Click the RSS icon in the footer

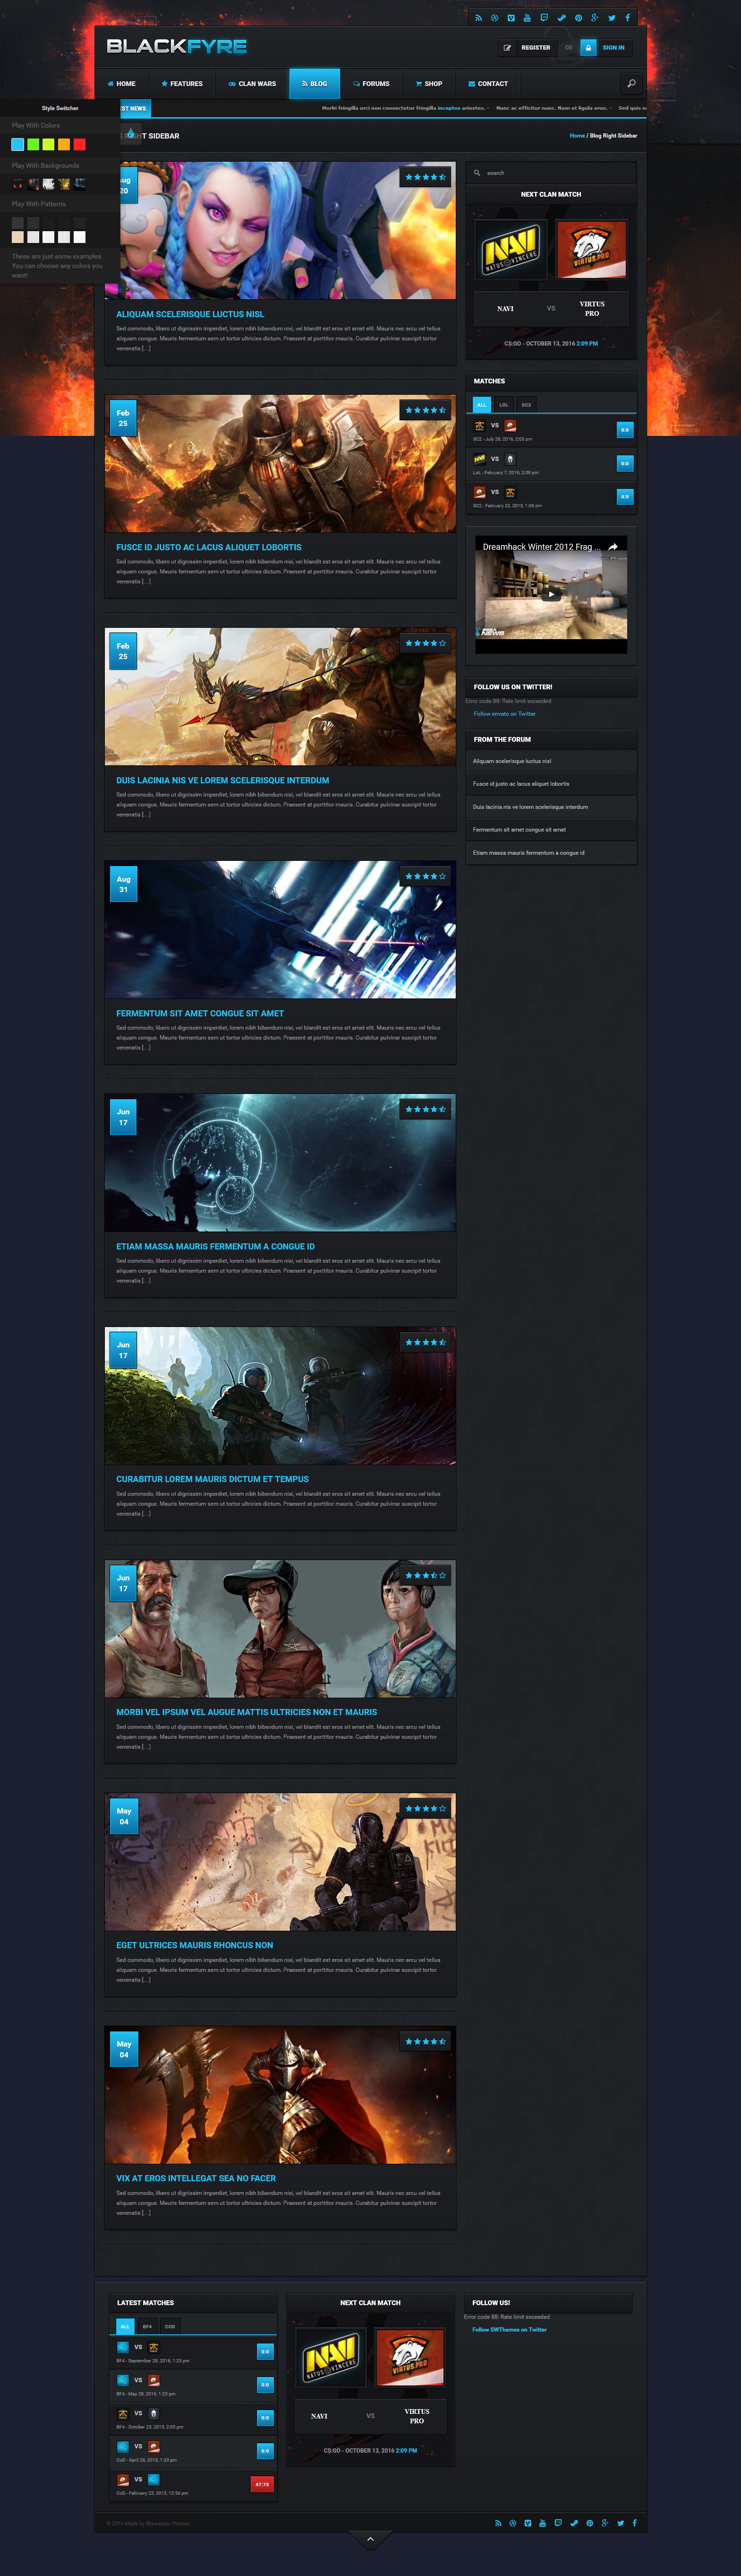[x=497, y=2523]
